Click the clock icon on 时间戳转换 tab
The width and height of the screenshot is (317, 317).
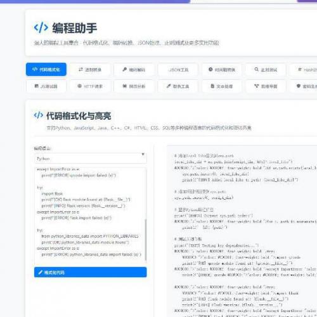[x=210, y=69]
